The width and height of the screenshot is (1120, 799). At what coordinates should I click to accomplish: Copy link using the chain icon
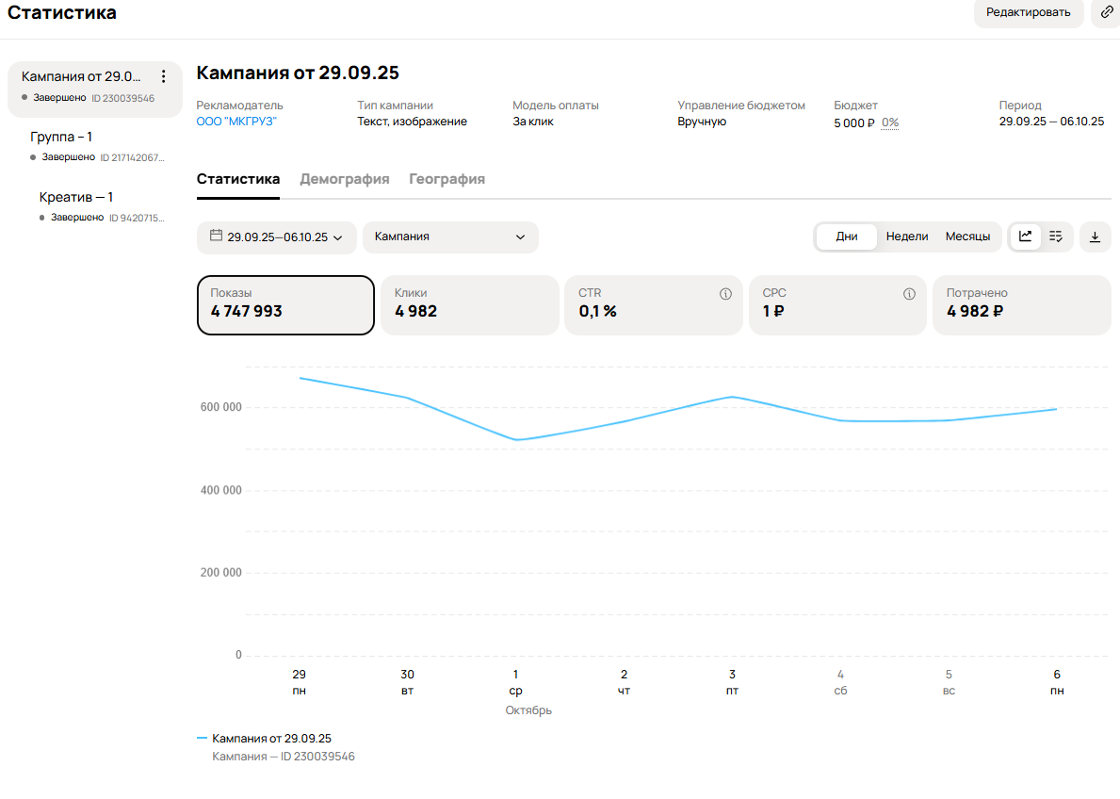[1106, 12]
